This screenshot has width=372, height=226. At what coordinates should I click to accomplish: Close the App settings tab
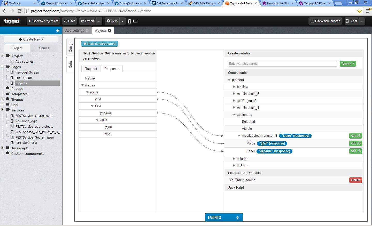tap(87, 30)
